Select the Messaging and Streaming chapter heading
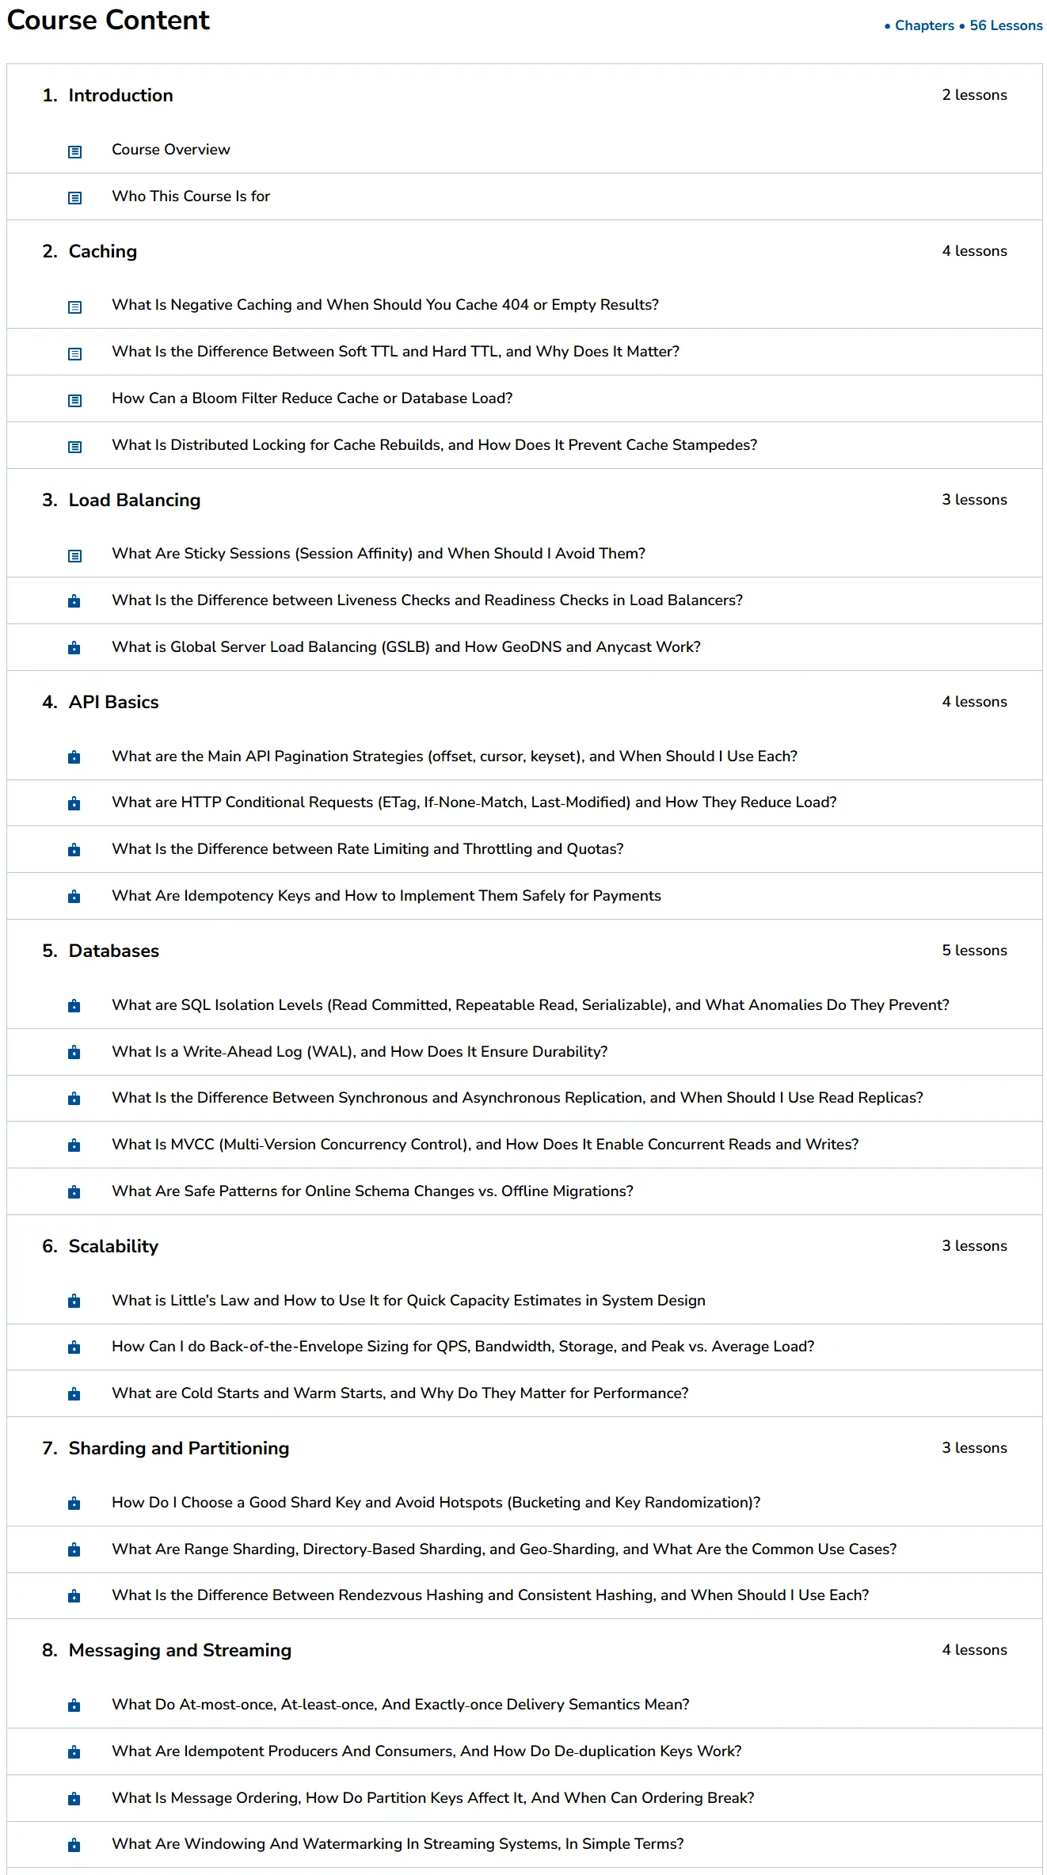Image resolution: width=1047 pixels, height=1875 pixels. pyautogui.click(x=180, y=1650)
